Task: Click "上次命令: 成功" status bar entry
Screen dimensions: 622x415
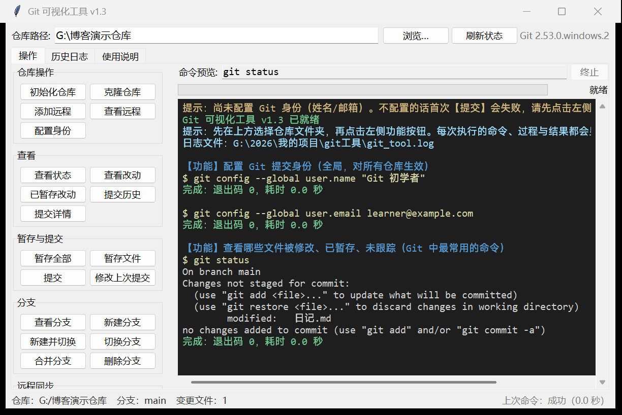Action: point(553,401)
